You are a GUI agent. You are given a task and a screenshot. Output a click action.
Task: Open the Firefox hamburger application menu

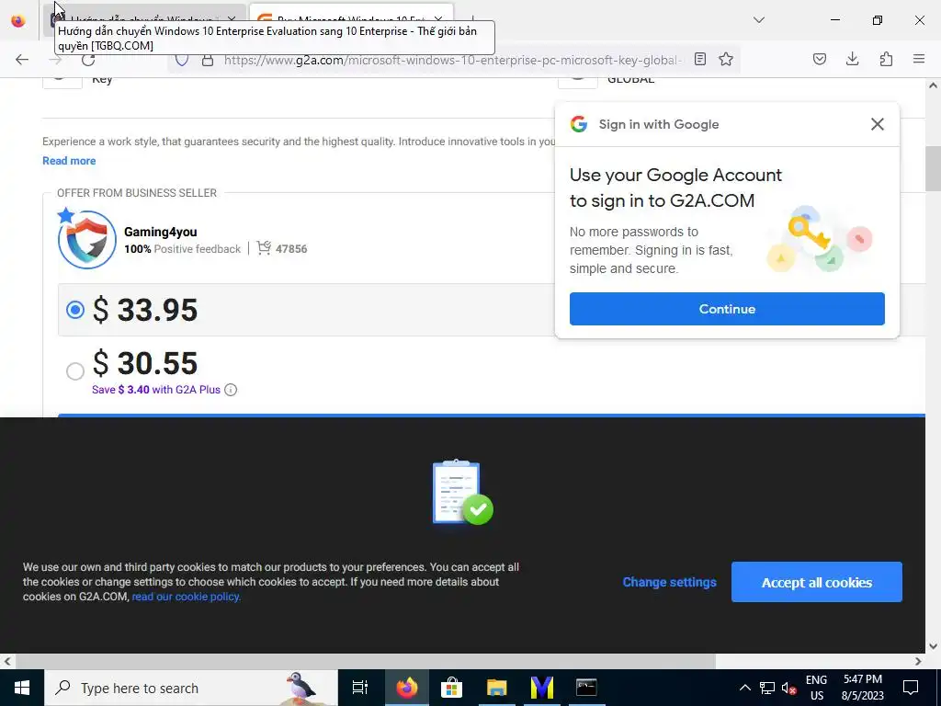(x=919, y=59)
